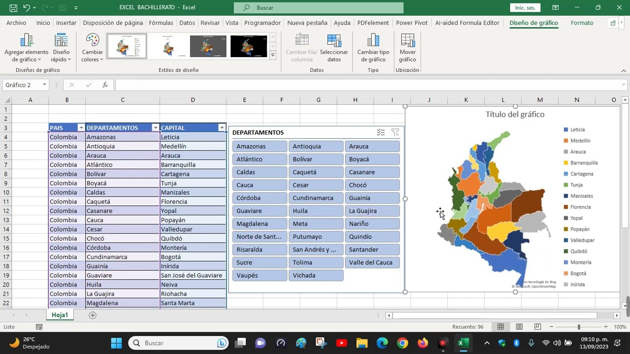This screenshot has width=630, height=354.
Task: Open Microsoft Edge from taskbar
Action: 382,343
